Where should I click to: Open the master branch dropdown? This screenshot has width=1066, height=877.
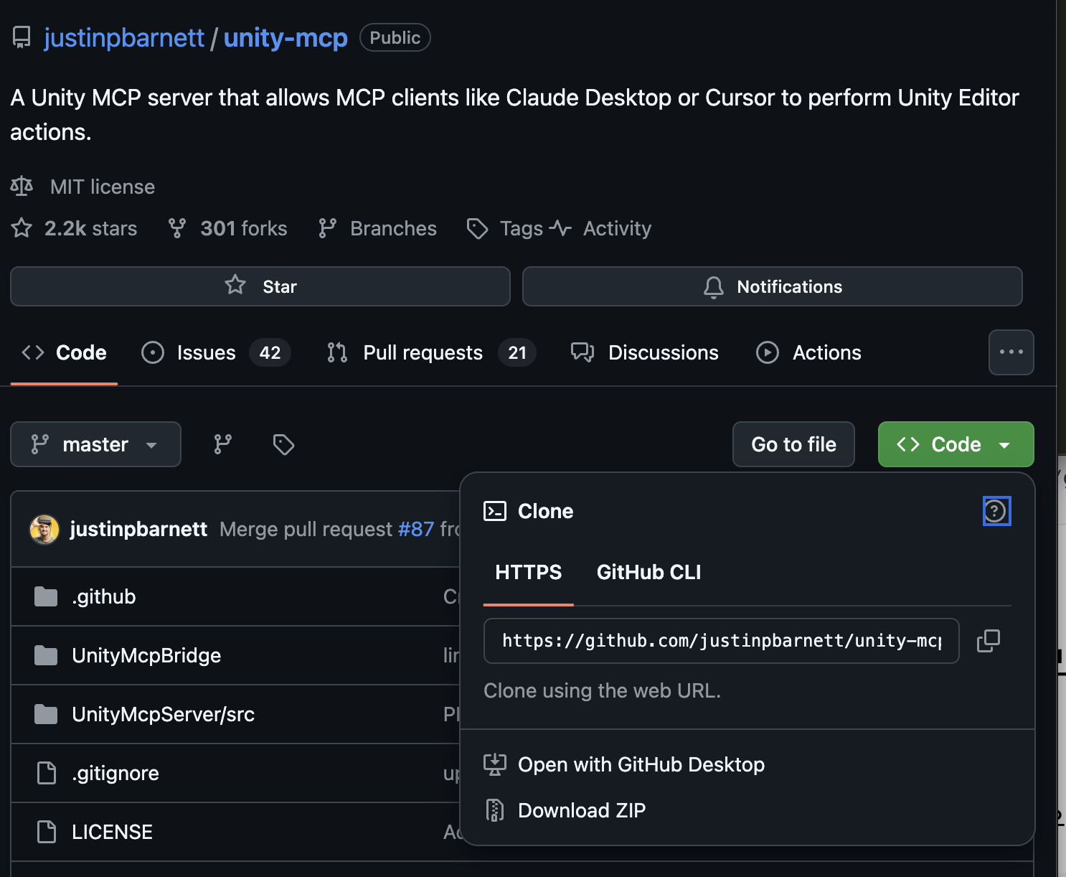pyautogui.click(x=95, y=444)
